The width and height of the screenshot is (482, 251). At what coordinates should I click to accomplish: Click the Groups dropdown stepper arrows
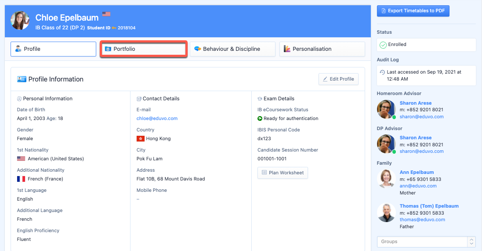[471, 241]
